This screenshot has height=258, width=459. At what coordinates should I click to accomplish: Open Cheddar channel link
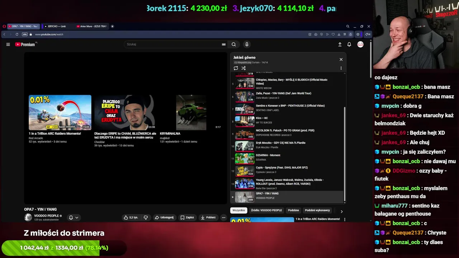[x=99, y=142]
